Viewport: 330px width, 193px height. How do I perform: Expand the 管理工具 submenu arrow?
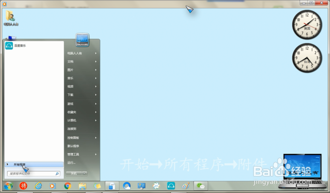point(96,155)
